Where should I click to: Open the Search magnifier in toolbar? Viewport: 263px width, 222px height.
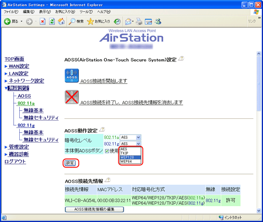click(x=76, y=22)
